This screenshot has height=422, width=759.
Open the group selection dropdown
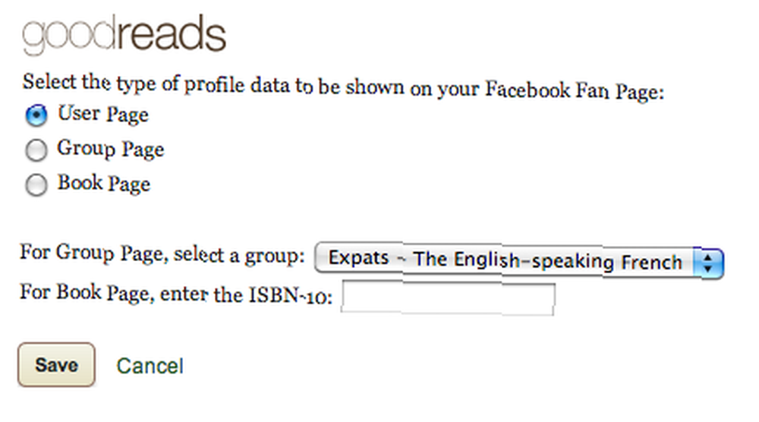[519, 261]
